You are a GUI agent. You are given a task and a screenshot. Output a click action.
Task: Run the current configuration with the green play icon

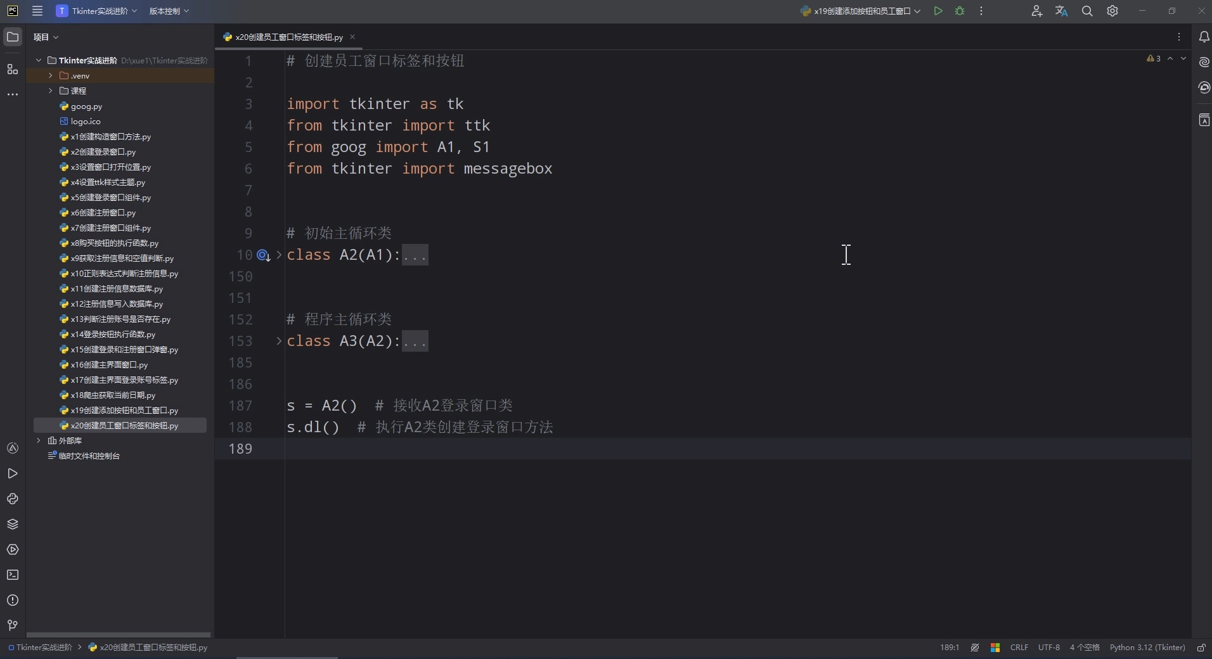938,11
